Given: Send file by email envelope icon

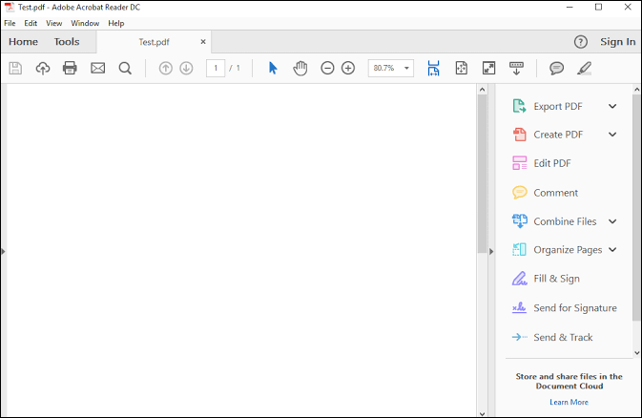Looking at the screenshot, I should tap(98, 68).
